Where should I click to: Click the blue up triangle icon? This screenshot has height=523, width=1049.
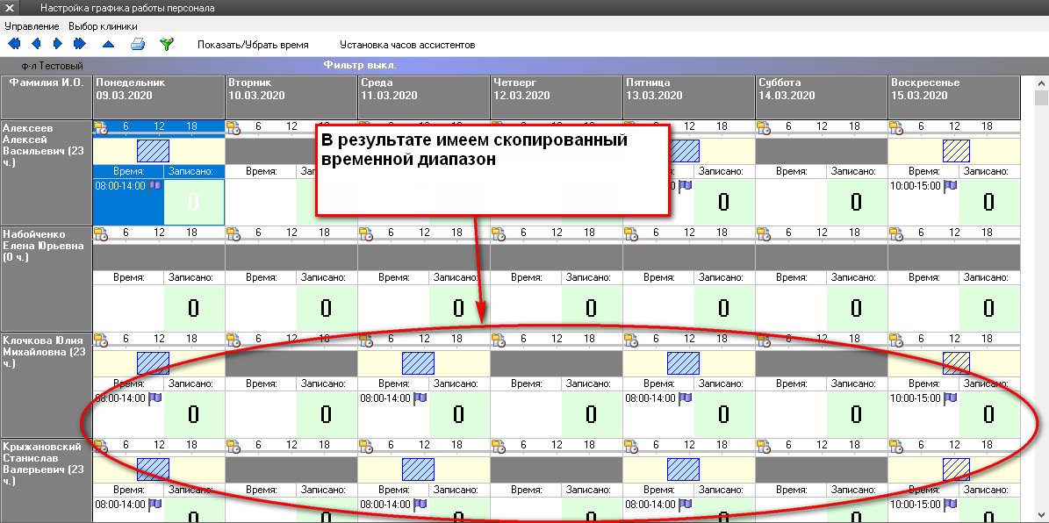(108, 44)
